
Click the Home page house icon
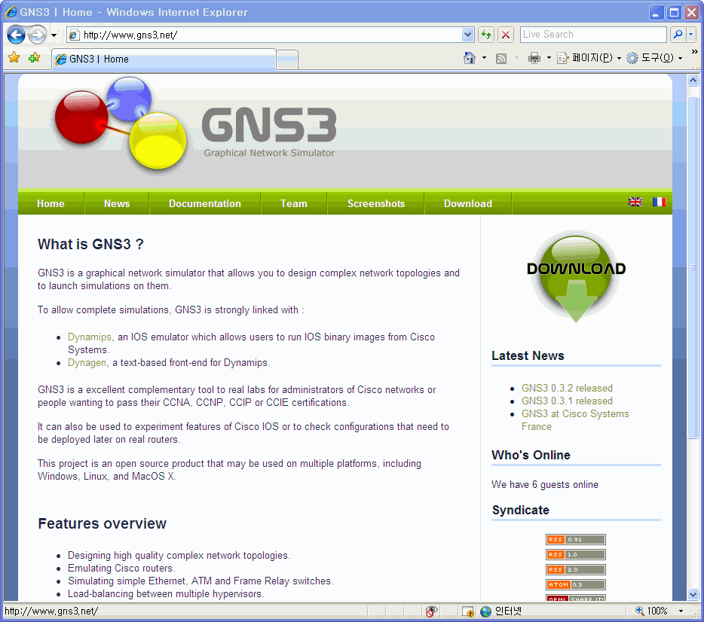(x=470, y=58)
